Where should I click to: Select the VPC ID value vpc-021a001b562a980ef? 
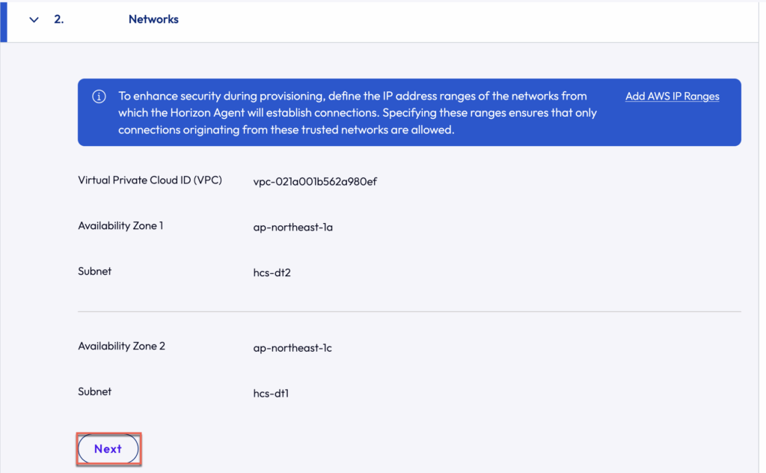click(x=314, y=181)
